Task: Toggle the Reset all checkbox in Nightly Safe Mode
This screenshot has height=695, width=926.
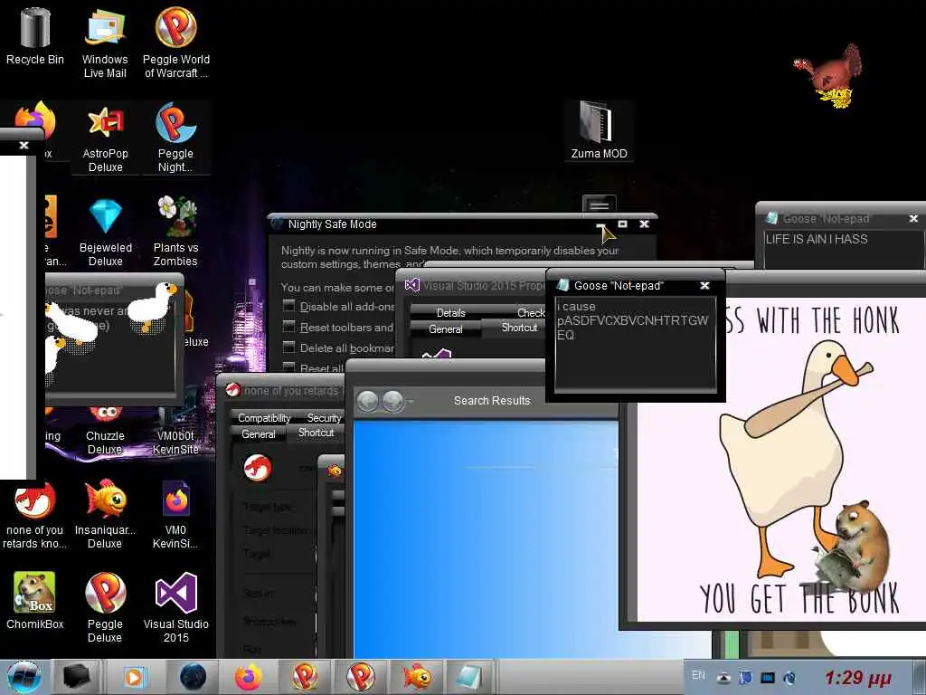Action: click(x=288, y=367)
